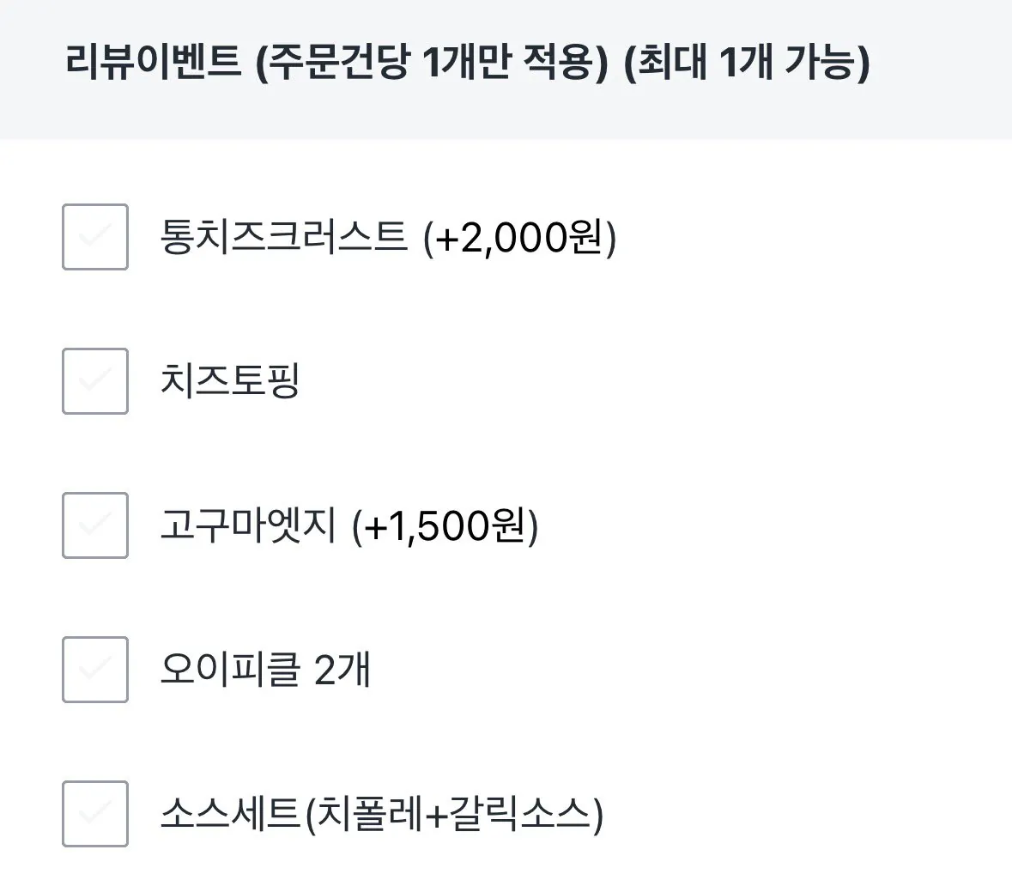Tick the 치즈토핑 checkbox
The height and width of the screenshot is (874, 1012).
click(x=95, y=381)
